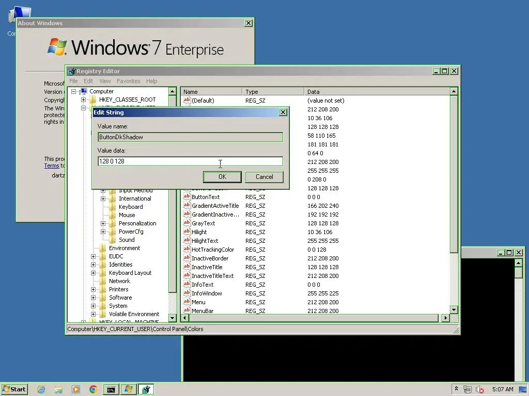
Task: Switch to Command Prompt taskbar button
Action: (x=111, y=390)
